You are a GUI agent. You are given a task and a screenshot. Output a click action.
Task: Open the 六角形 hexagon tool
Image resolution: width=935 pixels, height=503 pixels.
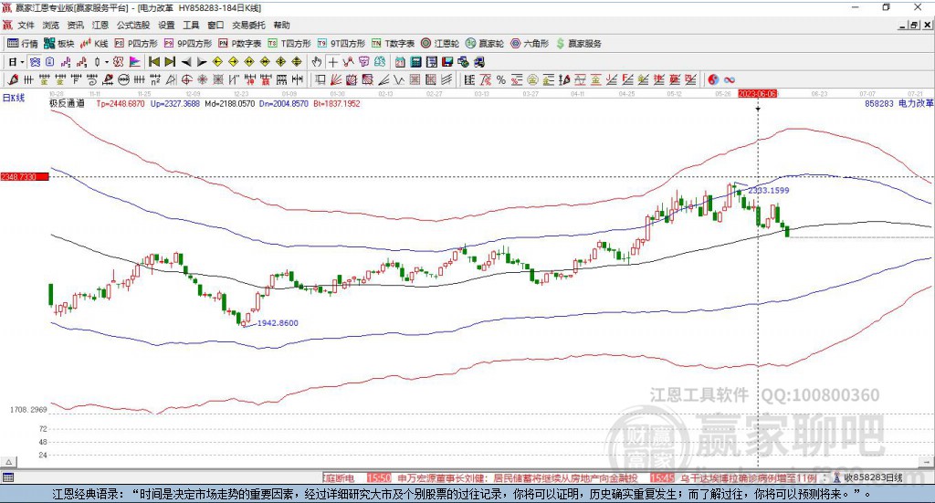(529, 44)
